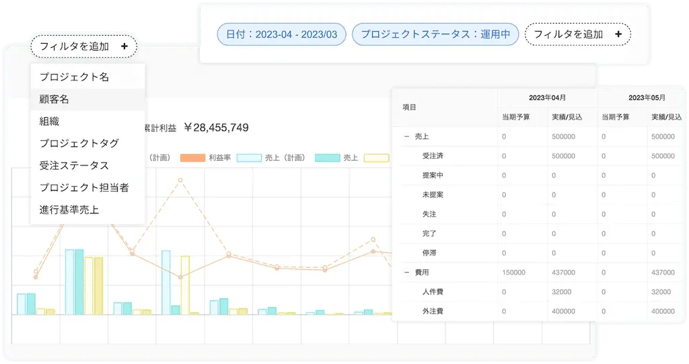
Task: Click the plus icon in the top-right フィルタを追加 button
Action: coord(618,34)
